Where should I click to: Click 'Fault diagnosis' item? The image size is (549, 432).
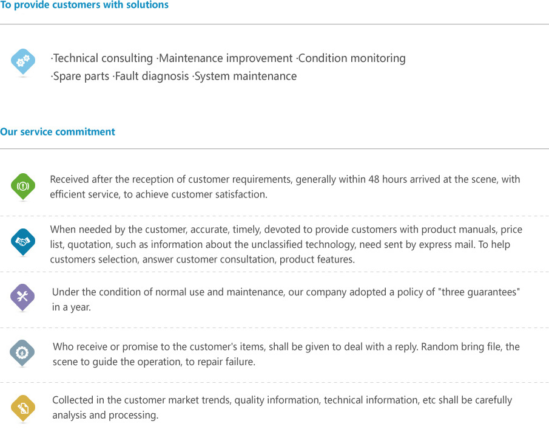(151, 76)
